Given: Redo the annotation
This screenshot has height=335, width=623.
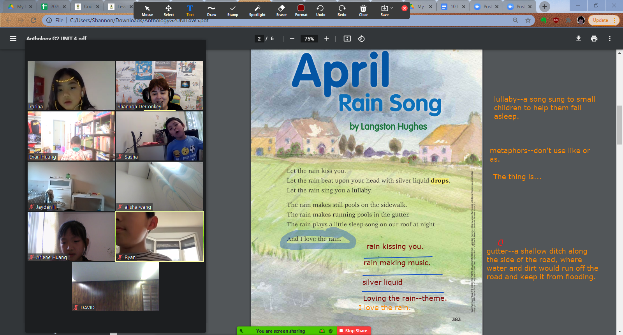Looking at the screenshot, I should point(342,11).
